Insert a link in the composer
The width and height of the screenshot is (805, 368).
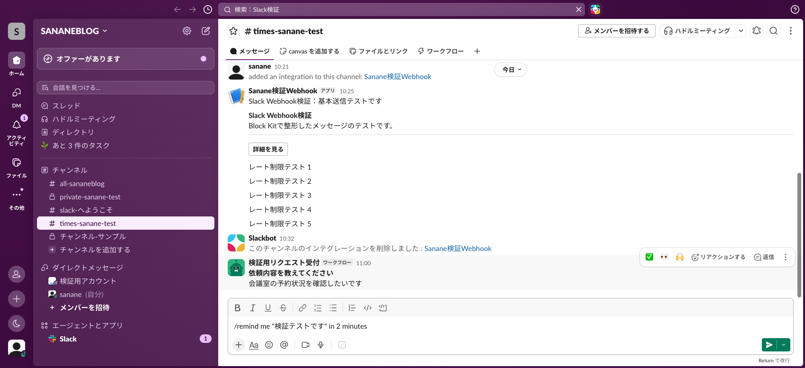pos(303,308)
